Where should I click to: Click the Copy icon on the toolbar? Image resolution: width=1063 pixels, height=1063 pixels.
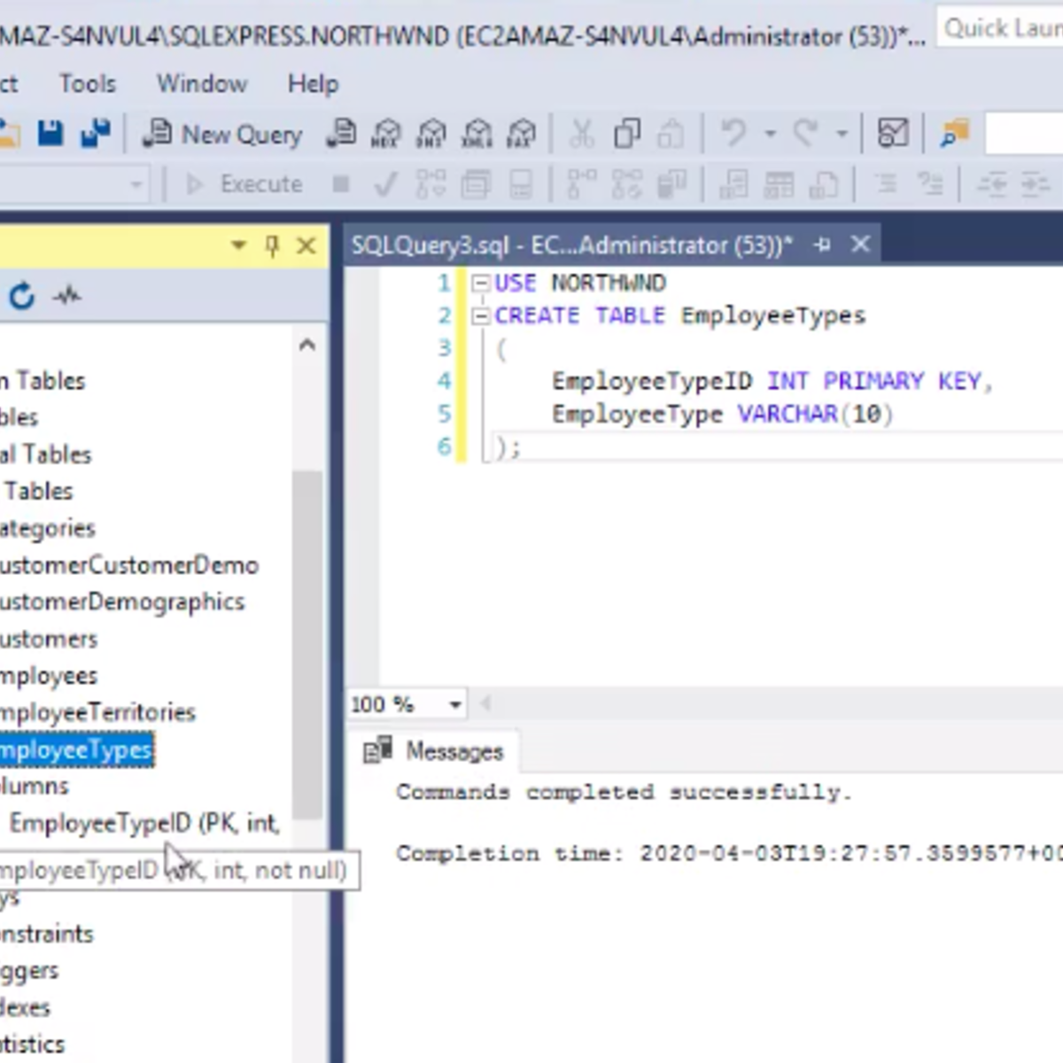pos(627,133)
